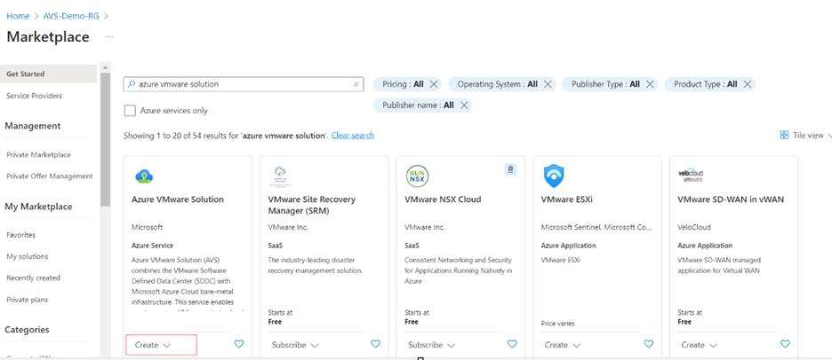The width and height of the screenshot is (832, 360).
Task: Open Private Offer Management
Action: tap(50, 176)
